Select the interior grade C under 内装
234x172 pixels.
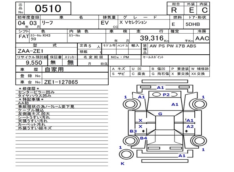click(x=205, y=10)
